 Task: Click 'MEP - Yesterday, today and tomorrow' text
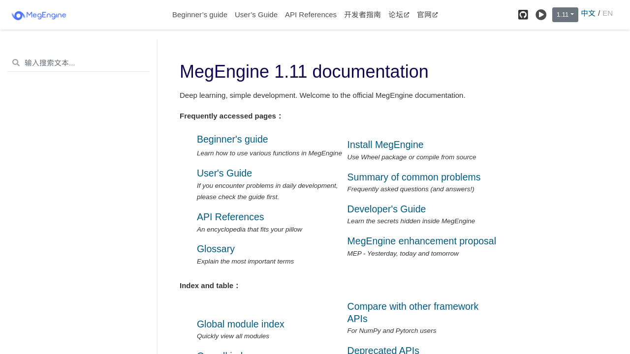pos(403,254)
